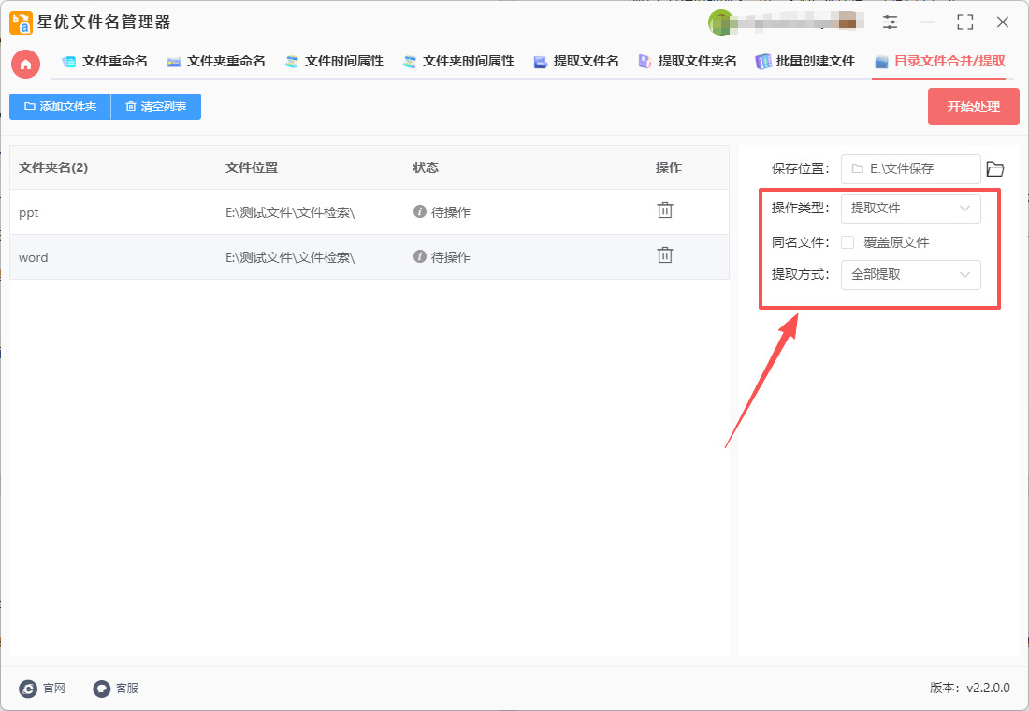Screen dimensions: 1029x711
Task: Open 提取方式 dropdown
Action: [911, 275]
